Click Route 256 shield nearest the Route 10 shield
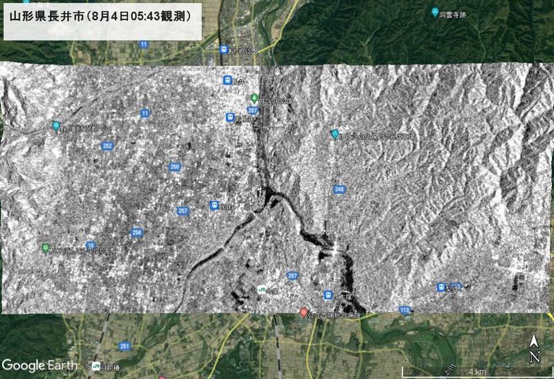554x379 pixels. (x=136, y=233)
